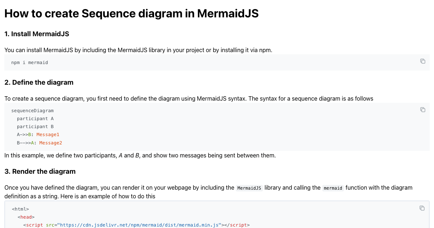This screenshot has width=434, height=228.
Task: Click the clipboard icon on the second code block
Action: (423, 109)
